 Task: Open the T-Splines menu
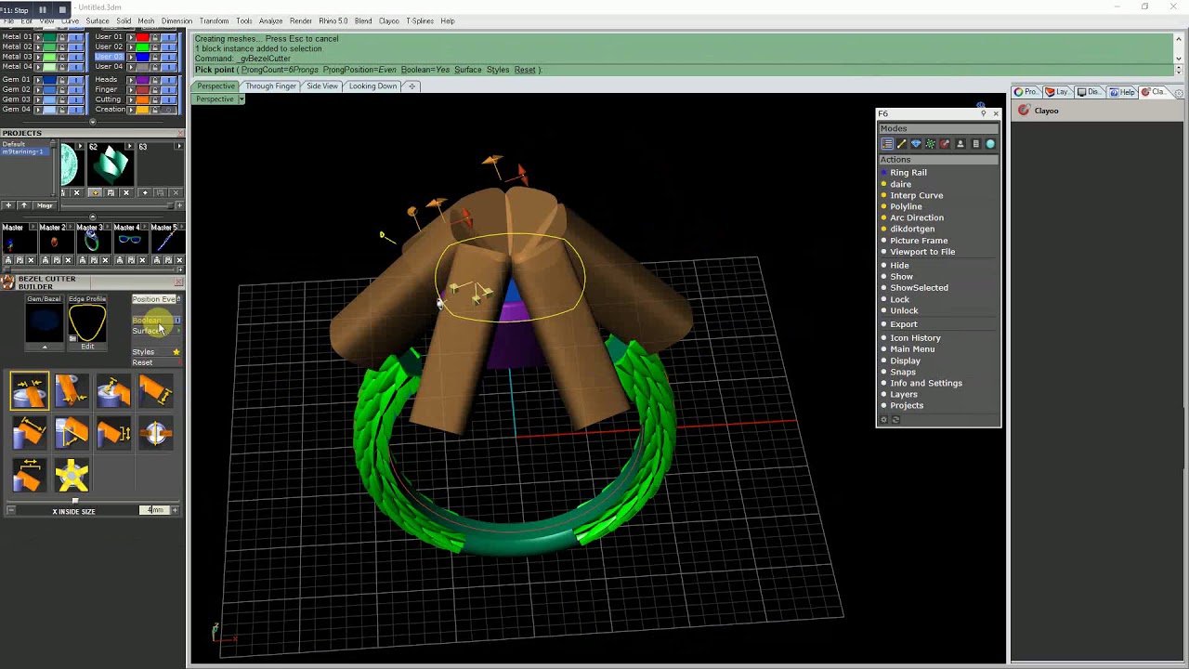pos(420,20)
